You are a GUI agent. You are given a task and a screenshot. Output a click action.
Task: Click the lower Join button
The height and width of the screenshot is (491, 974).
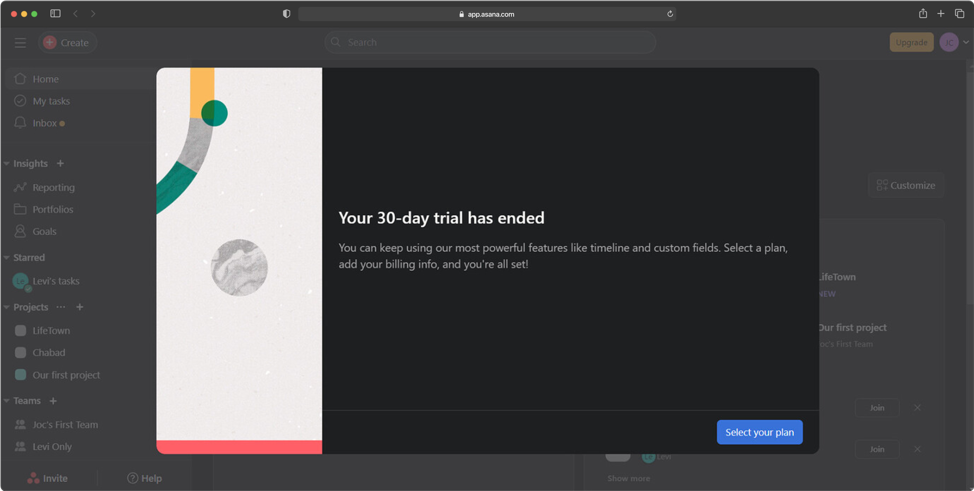[x=877, y=449]
